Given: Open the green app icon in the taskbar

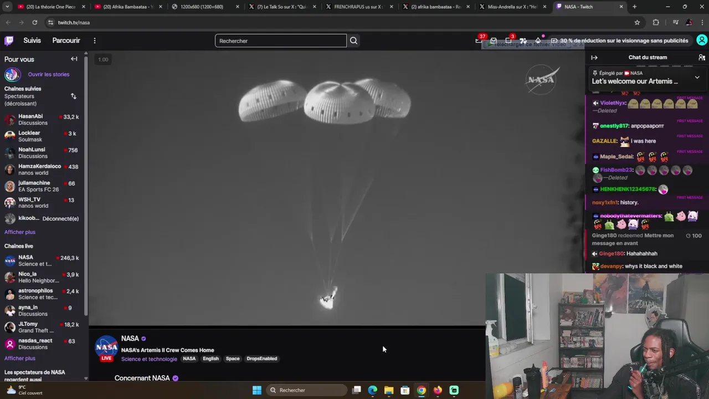Looking at the screenshot, I should tap(454, 390).
